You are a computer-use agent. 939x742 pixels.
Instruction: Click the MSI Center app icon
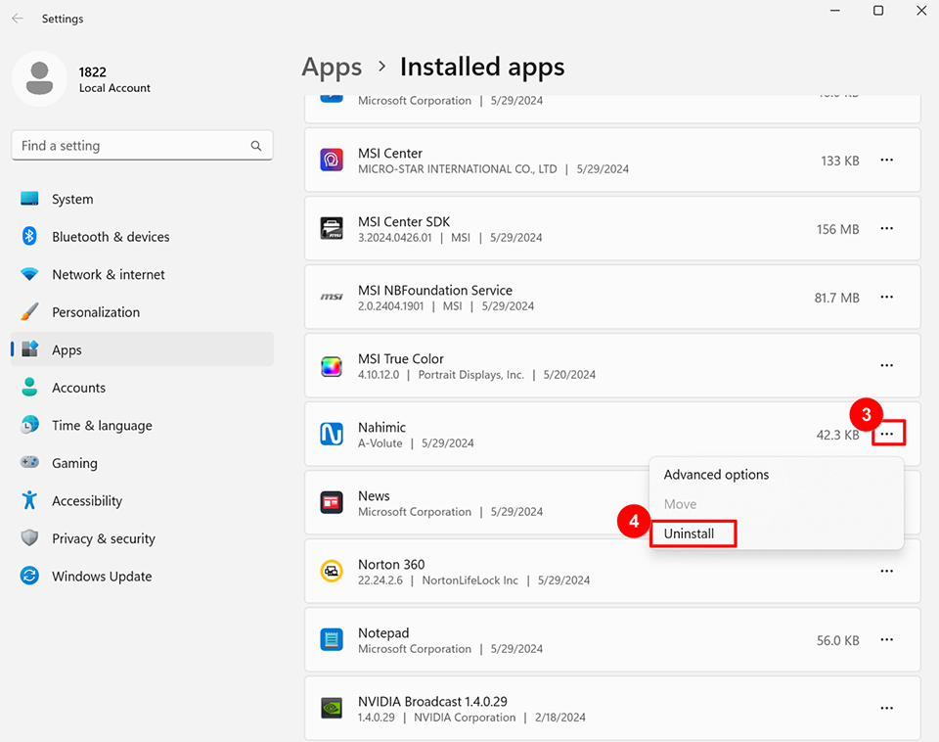pyautogui.click(x=332, y=160)
